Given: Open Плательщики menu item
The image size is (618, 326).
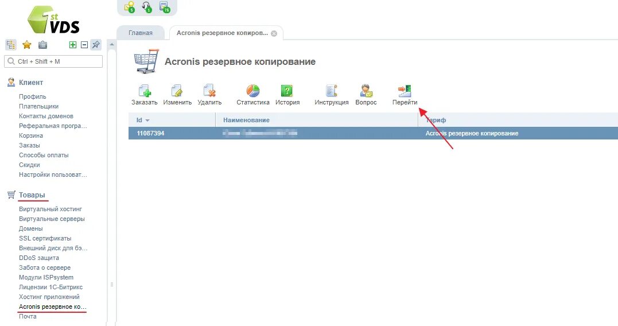Looking at the screenshot, I should [38, 106].
